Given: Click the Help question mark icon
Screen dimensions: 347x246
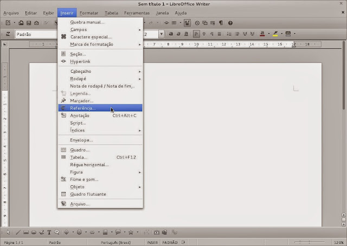Looking at the screenshot, I should tap(230, 23).
